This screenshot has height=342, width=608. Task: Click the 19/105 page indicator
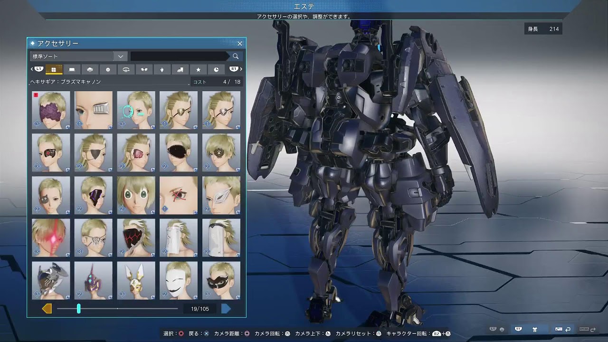(200, 309)
